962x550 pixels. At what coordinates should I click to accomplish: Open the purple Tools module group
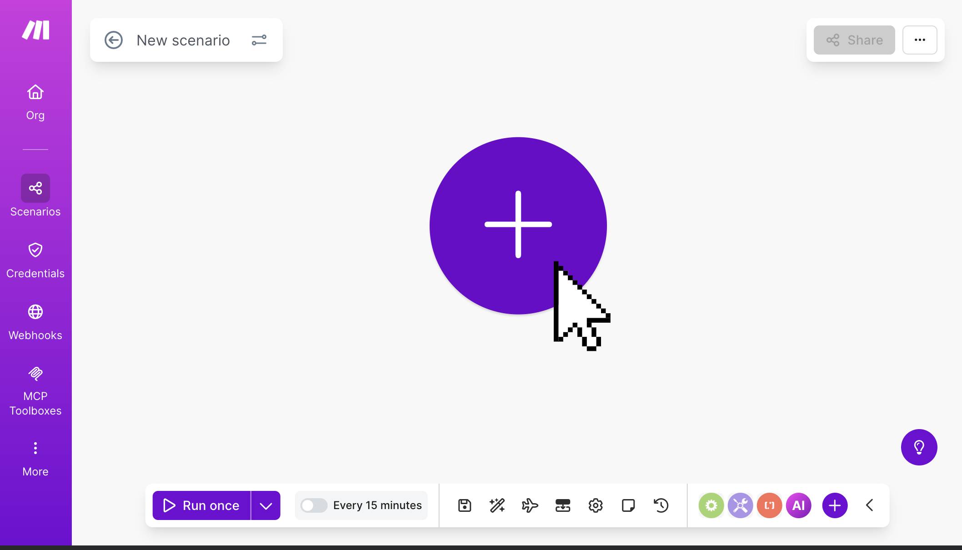click(740, 505)
